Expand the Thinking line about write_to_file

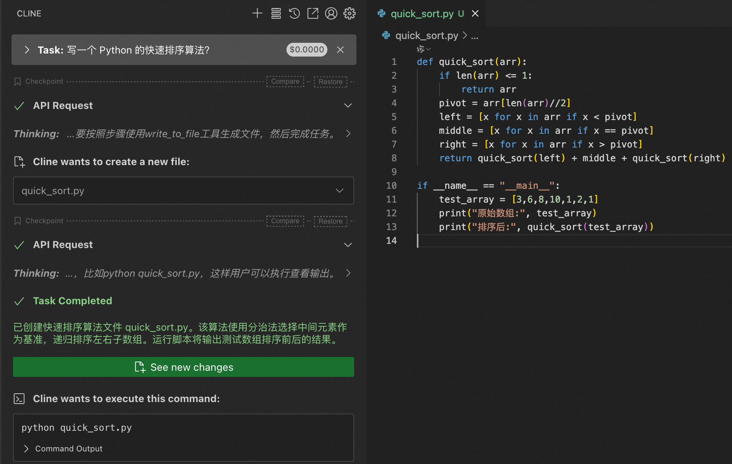[x=348, y=133]
